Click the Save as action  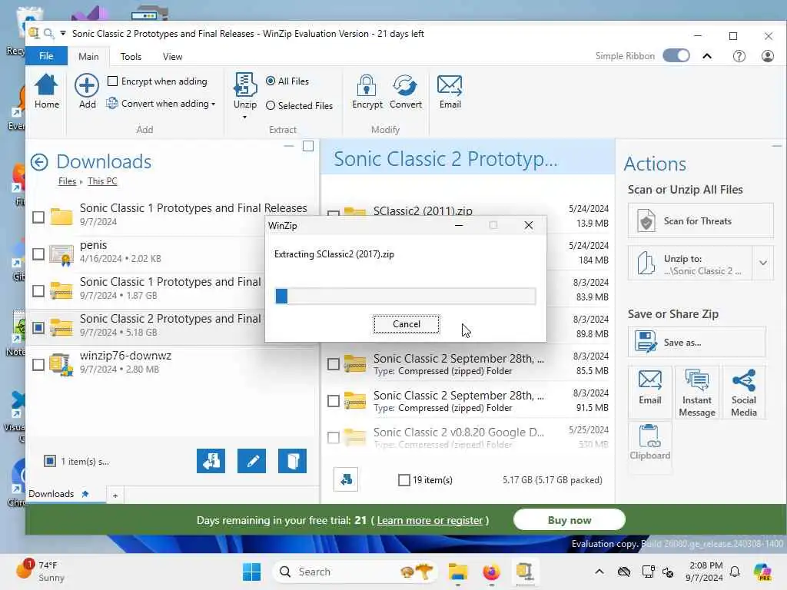(x=696, y=342)
